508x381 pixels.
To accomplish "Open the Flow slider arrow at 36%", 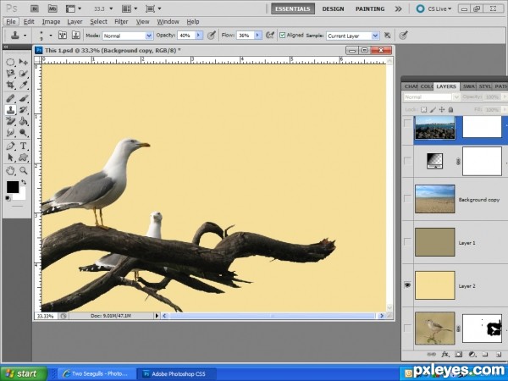I will pyautogui.click(x=258, y=36).
